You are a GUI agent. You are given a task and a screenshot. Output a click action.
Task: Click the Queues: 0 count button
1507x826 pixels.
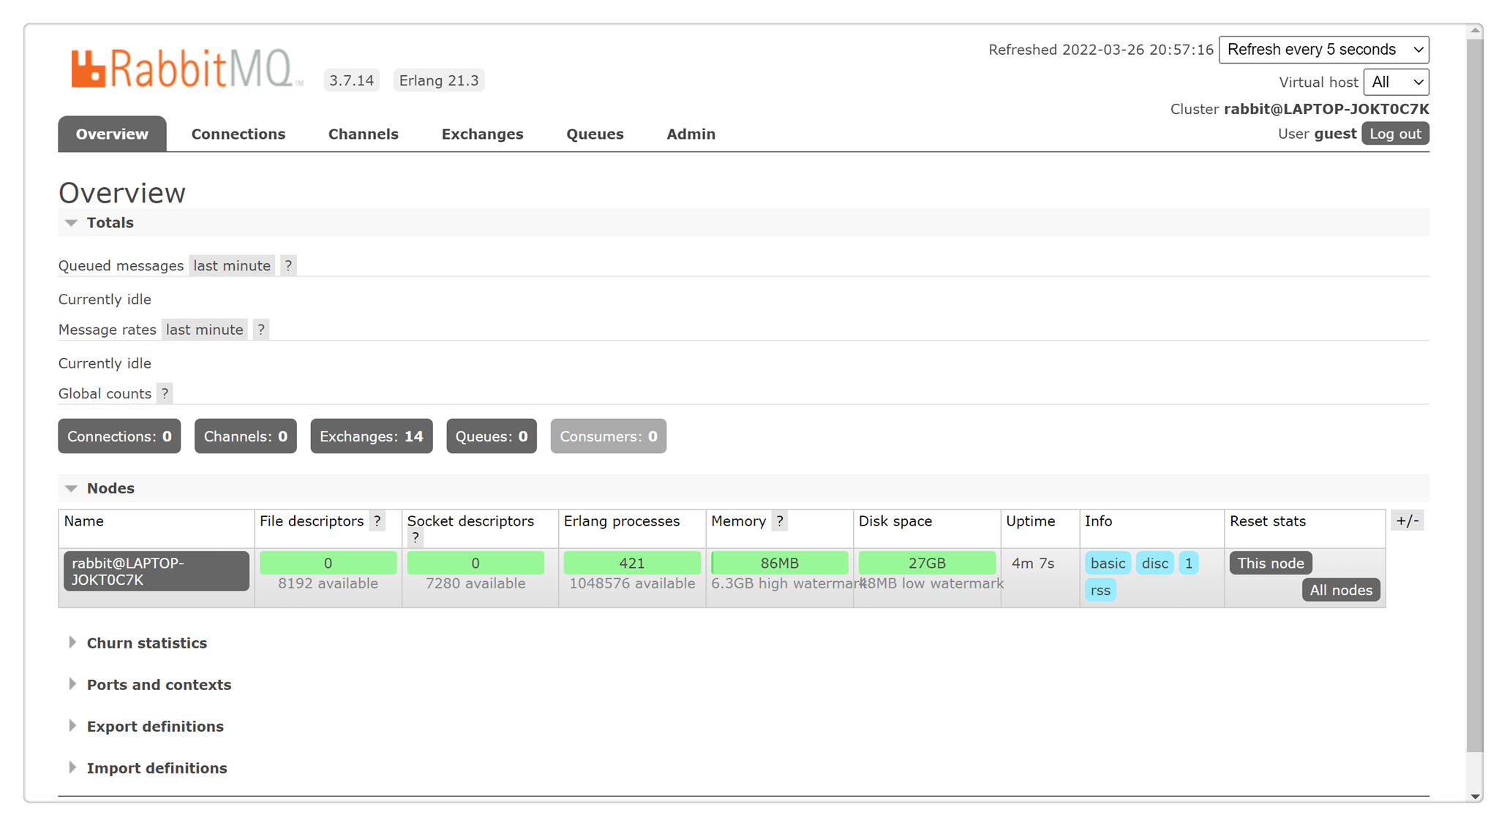click(492, 436)
